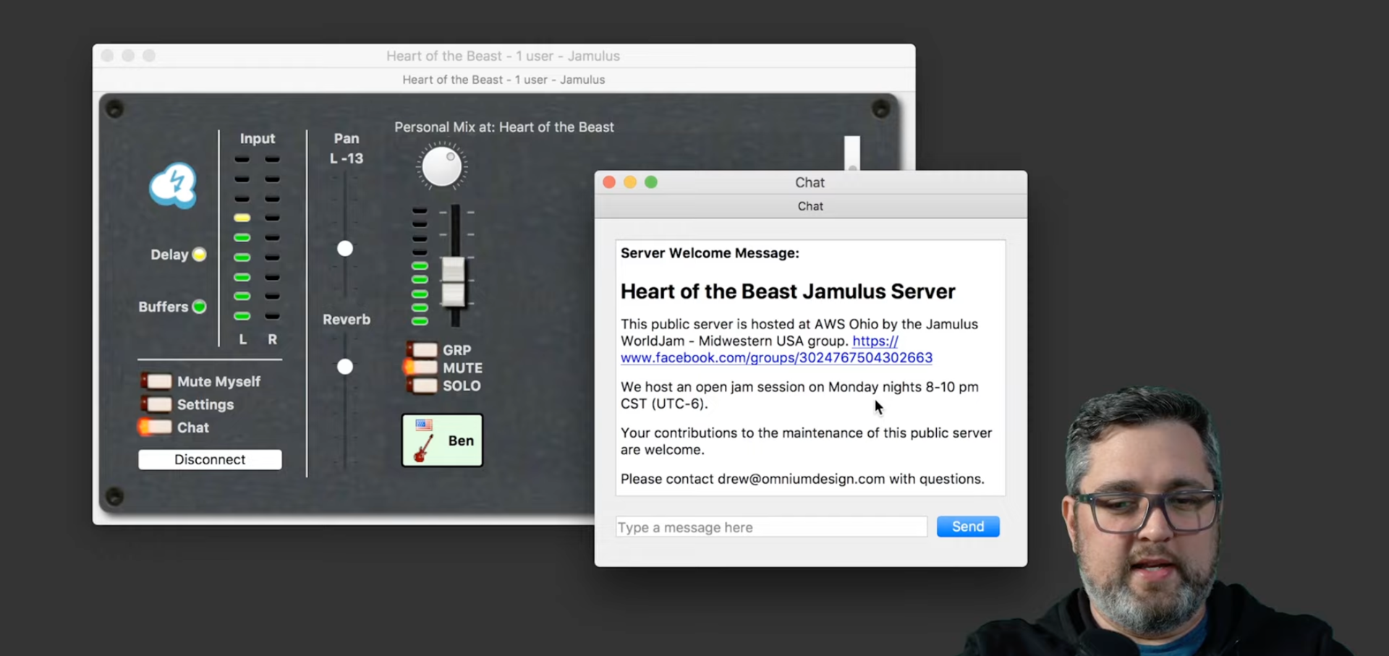Click the drew@omniumdesign.com contact text
1389x656 pixels.
click(x=801, y=479)
